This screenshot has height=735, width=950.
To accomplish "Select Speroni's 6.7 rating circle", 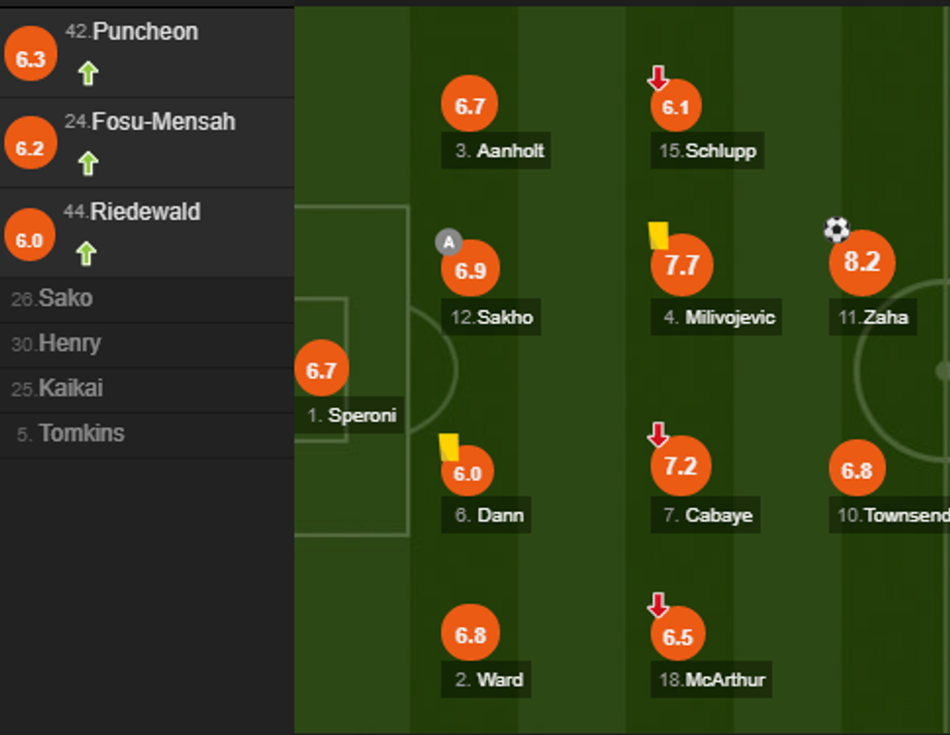I will (x=321, y=369).
